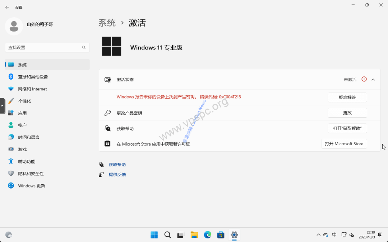
Task: Open Task View on the taskbar
Action: point(181,235)
